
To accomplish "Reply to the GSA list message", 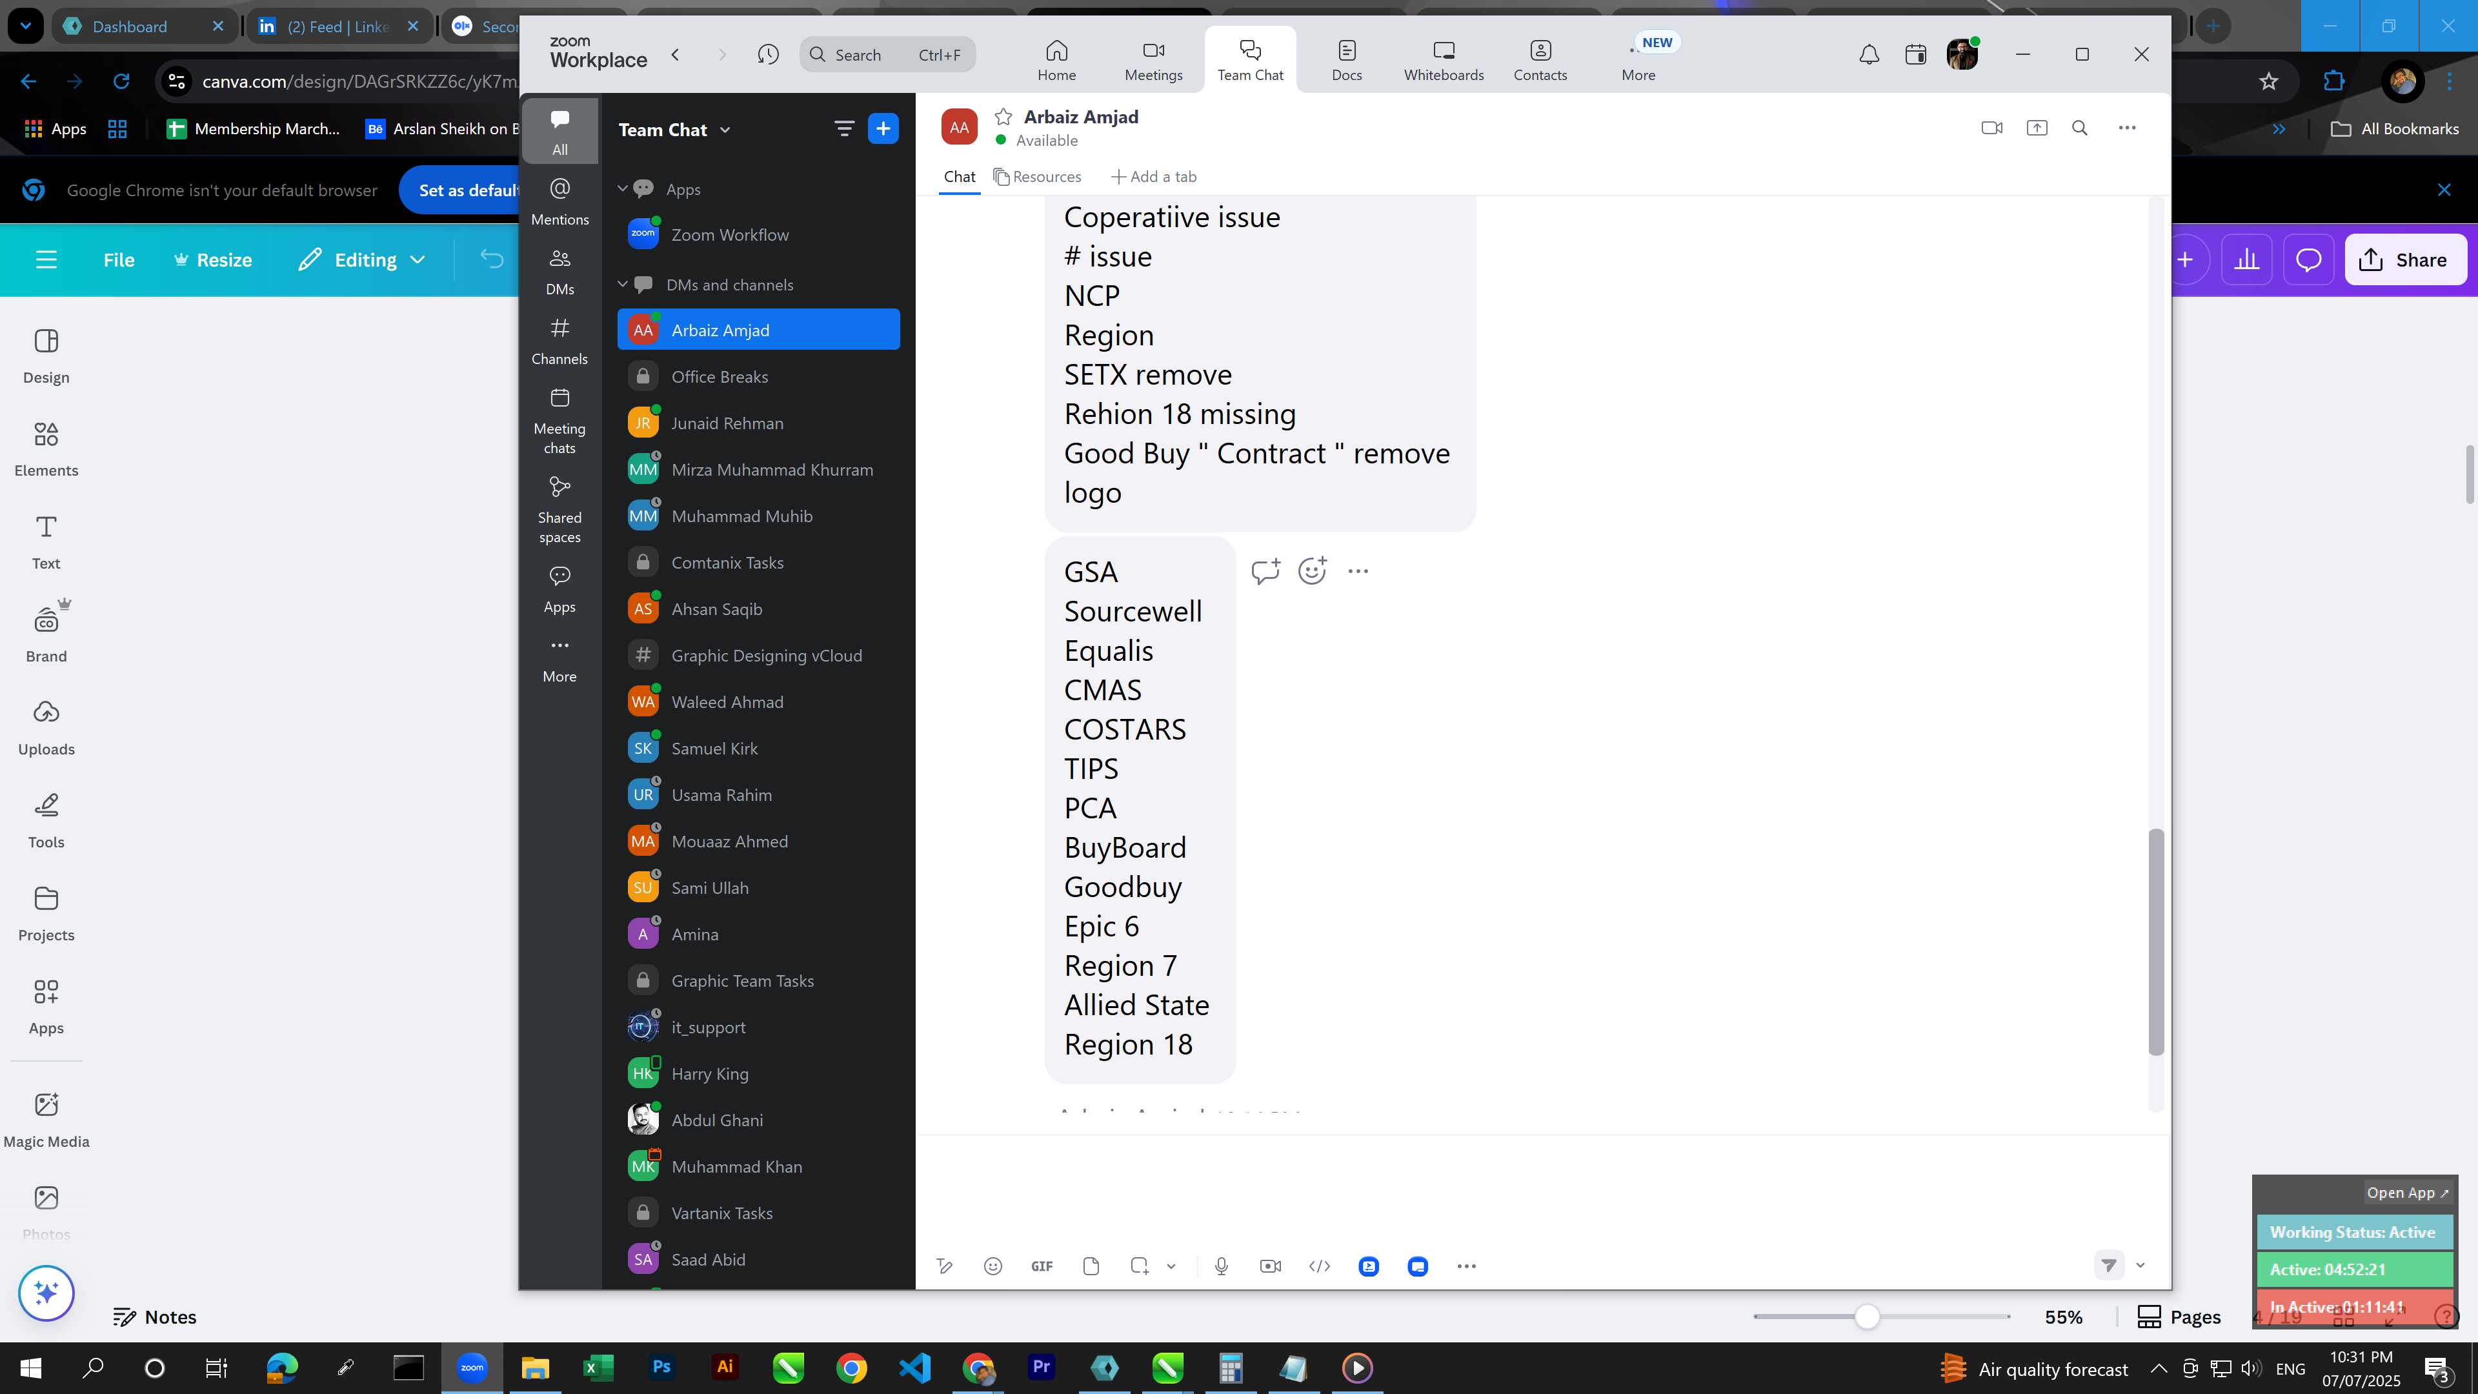I will point(1265,571).
